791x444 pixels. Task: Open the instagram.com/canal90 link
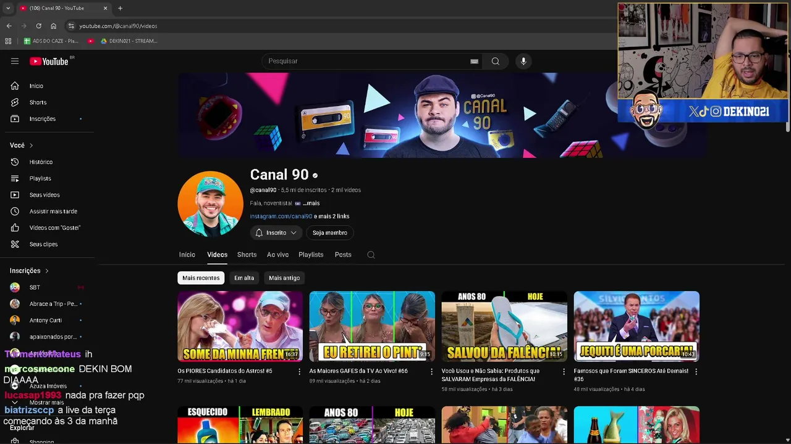pos(281,216)
